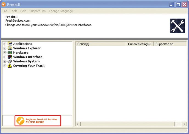Click the horizontal scrollbar right arrow
This screenshot has width=189, height=134.
coord(184,124)
